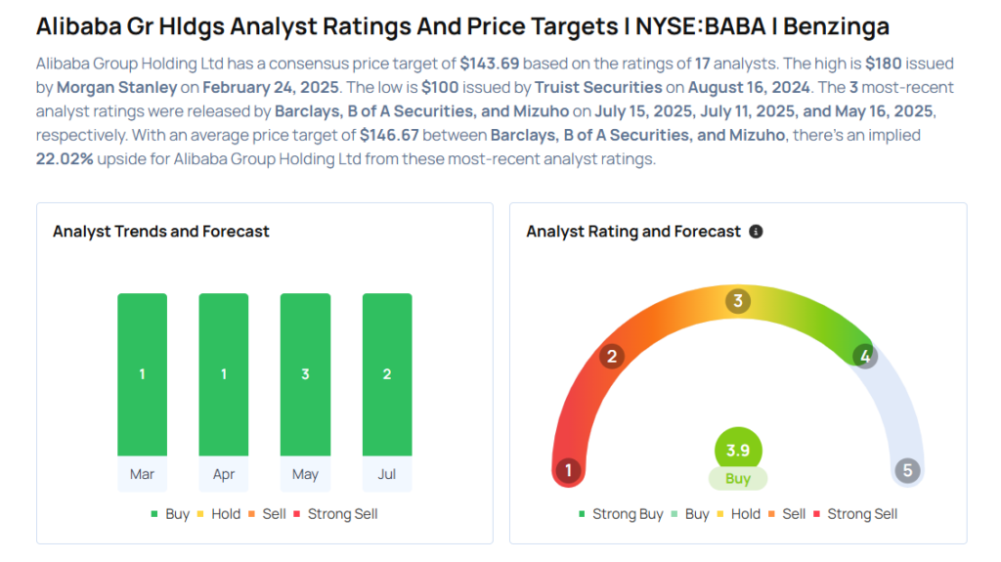Click the Buy rating badge under 3.9

pyautogui.click(x=738, y=479)
